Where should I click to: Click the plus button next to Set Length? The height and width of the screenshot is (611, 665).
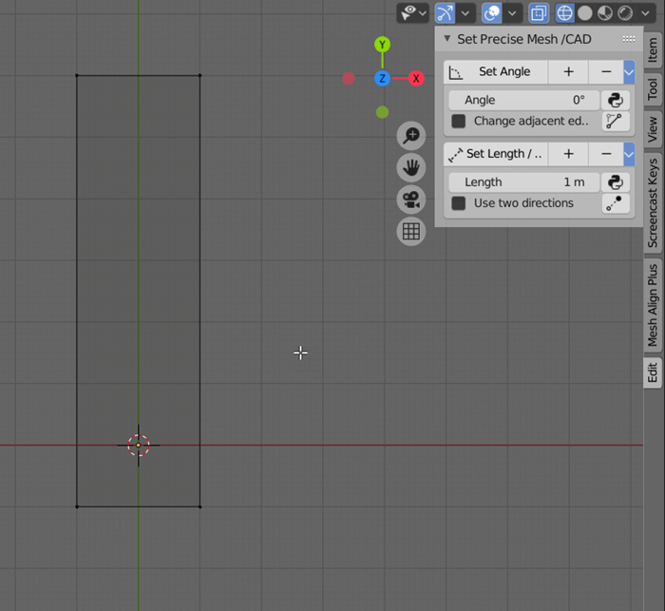click(568, 154)
